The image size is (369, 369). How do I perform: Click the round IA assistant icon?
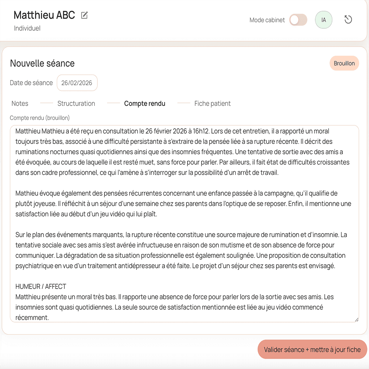(x=324, y=20)
